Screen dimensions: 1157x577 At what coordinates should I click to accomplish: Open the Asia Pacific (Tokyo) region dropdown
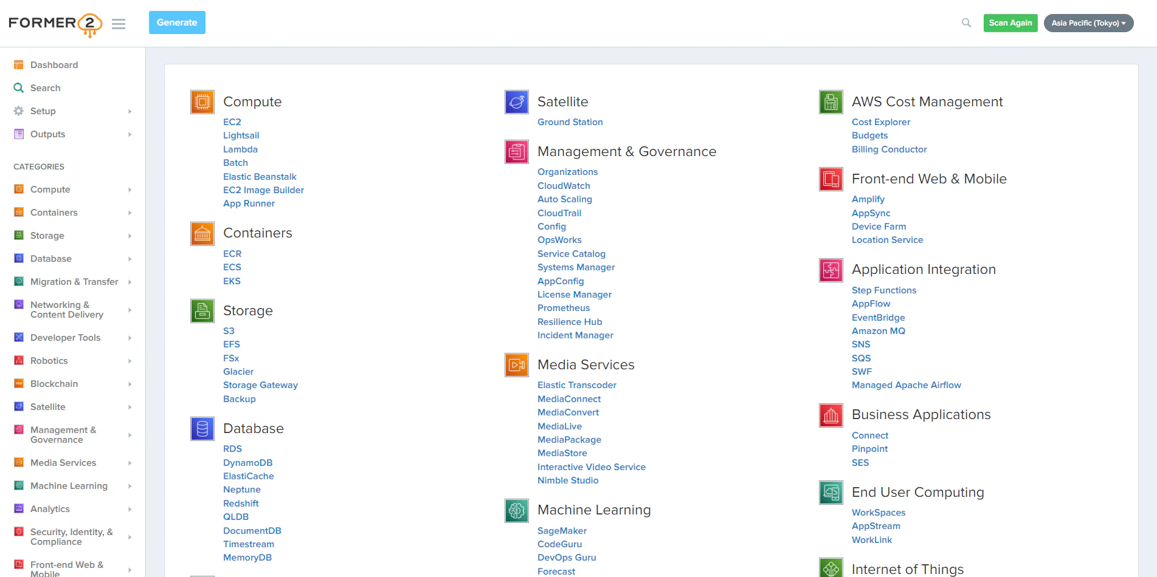(1088, 23)
